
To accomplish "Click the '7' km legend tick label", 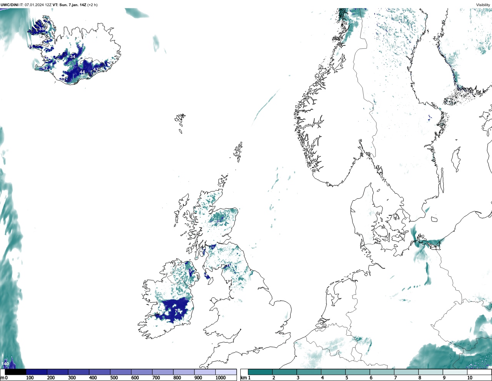I will coord(395,378).
